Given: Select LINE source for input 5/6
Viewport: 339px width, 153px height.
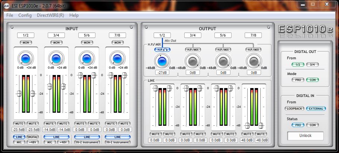Looking at the screenshot, I should [87, 137].
